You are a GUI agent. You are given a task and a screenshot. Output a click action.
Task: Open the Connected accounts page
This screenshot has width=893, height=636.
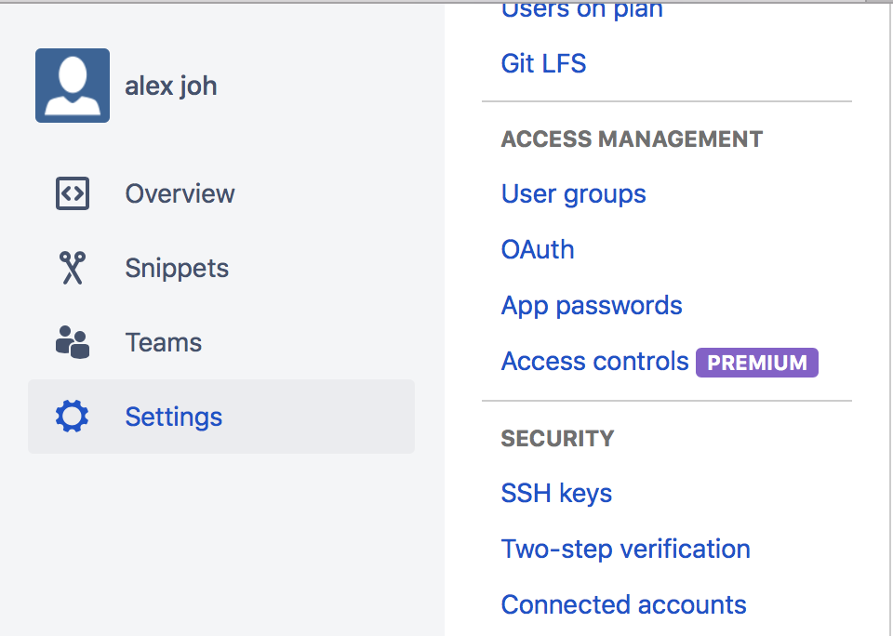tap(623, 604)
